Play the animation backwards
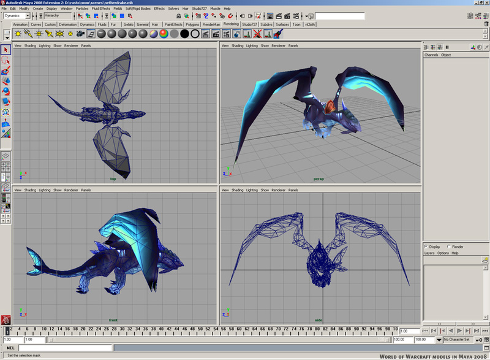This screenshot has width=490, height=360. pyautogui.click(x=451, y=331)
